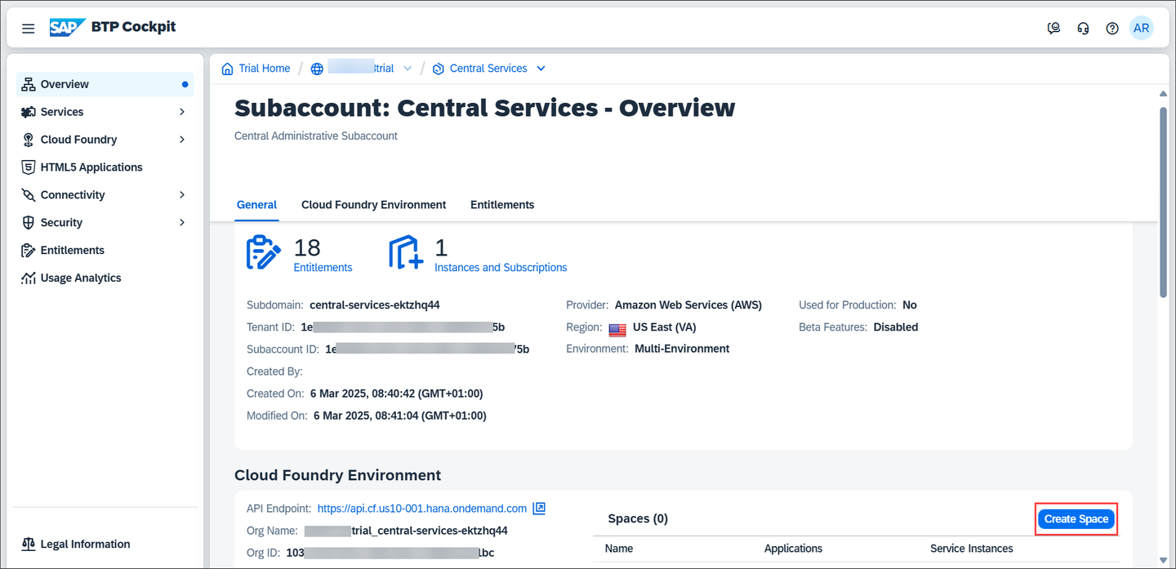Expand the Connectivity navigation item
The image size is (1176, 569).
[x=182, y=195]
